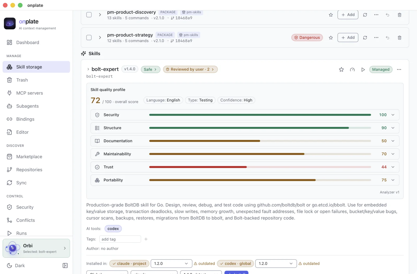Browse the Marketplace

coord(36,157)
